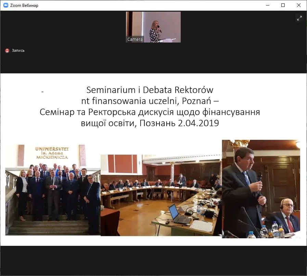Click the group photo on the staircase
Viewport: 307px width, 276px height.
(x=53, y=190)
